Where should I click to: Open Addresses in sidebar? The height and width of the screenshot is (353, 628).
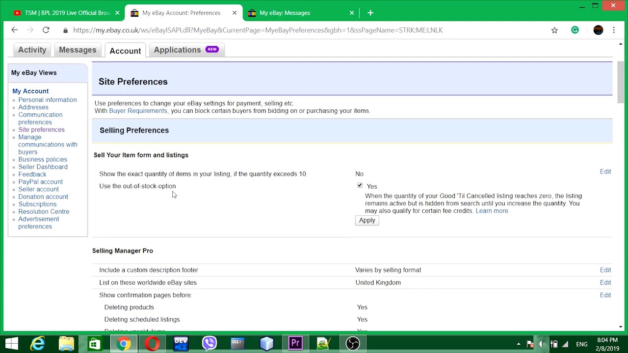(x=33, y=107)
